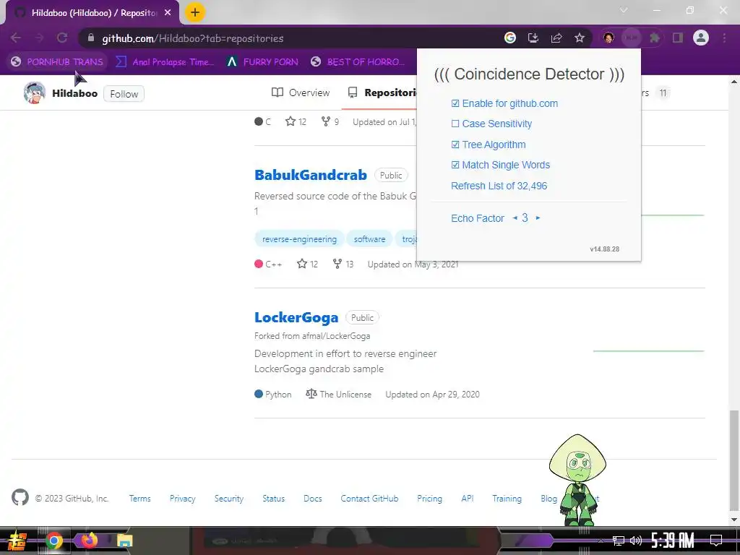Click the 5:39 AM taskbar clock
This screenshot has width=740, height=555.
pyautogui.click(x=673, y=541)
